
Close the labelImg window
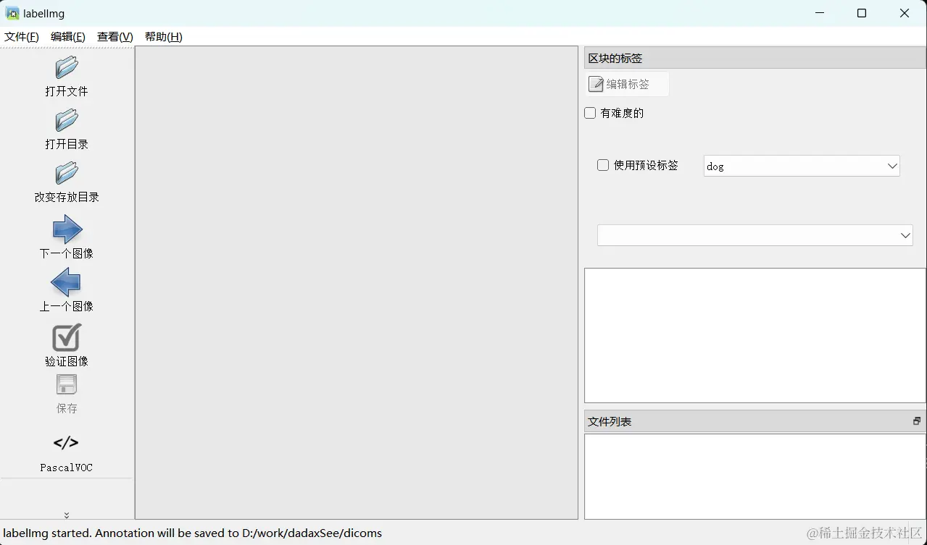[905, 13]
